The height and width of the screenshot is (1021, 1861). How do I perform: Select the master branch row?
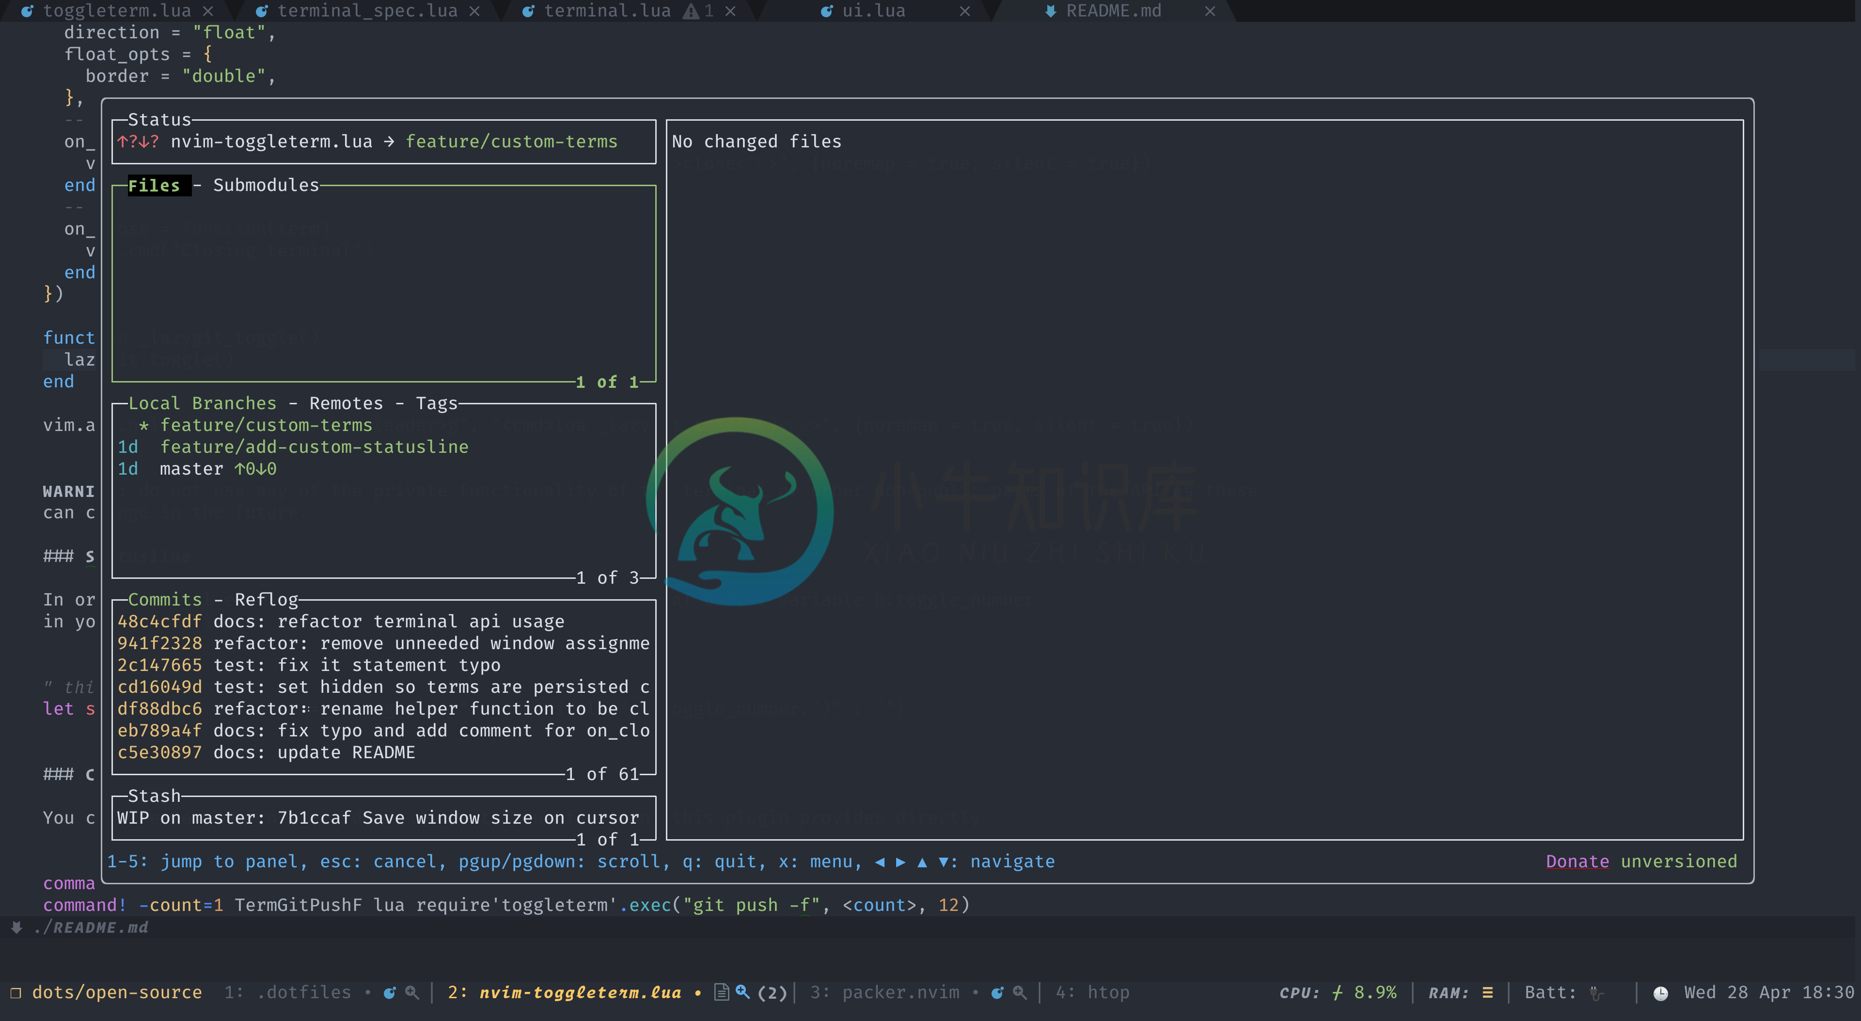coord(384,469)
